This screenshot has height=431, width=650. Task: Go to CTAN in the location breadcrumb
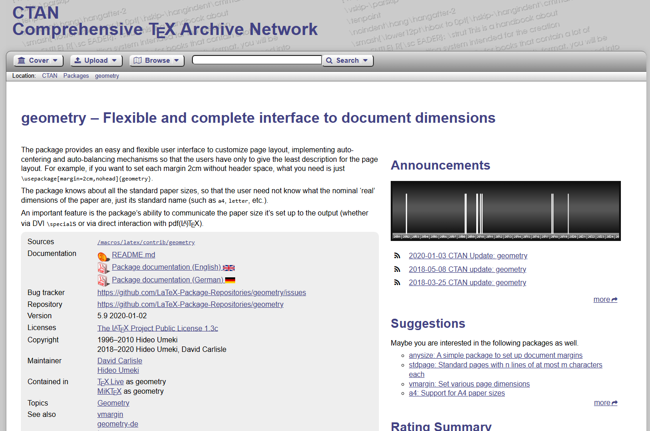tap(50, 76)
